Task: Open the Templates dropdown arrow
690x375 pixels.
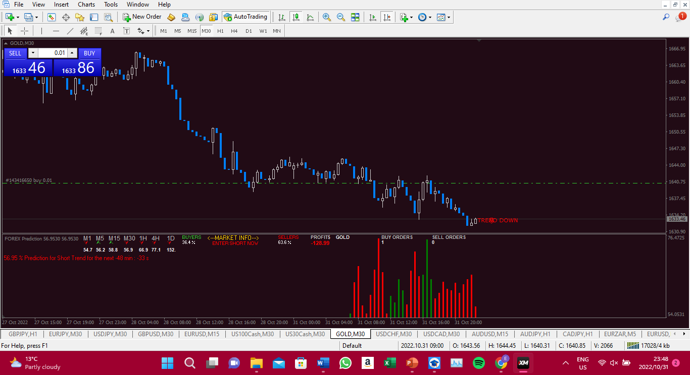Action: point(449,17)
